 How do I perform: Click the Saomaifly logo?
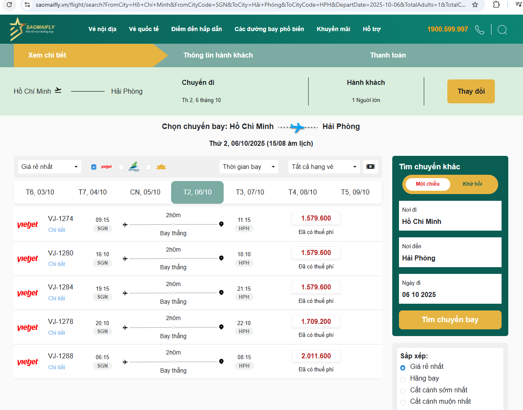(32, 29)
